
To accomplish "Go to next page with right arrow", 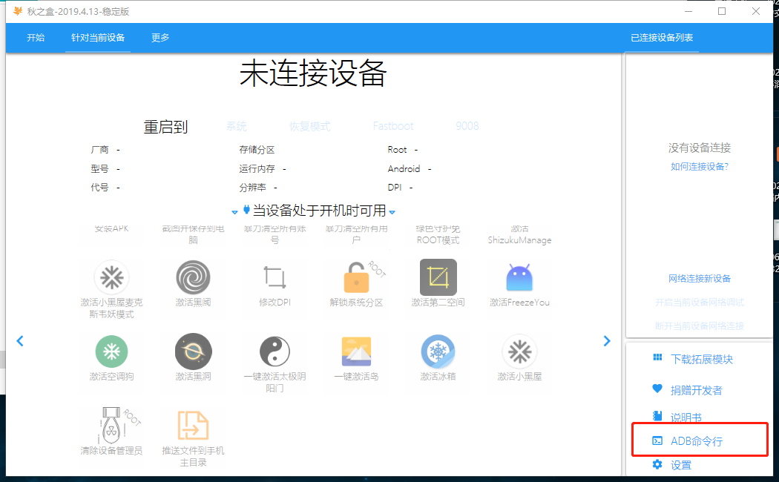I will (x=607, y=341).
